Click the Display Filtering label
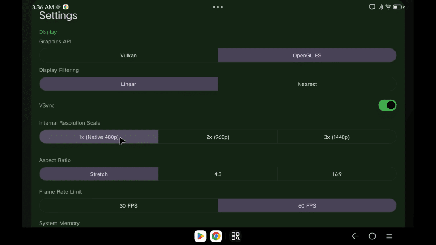Screen dimensions: 436x245 59,70
